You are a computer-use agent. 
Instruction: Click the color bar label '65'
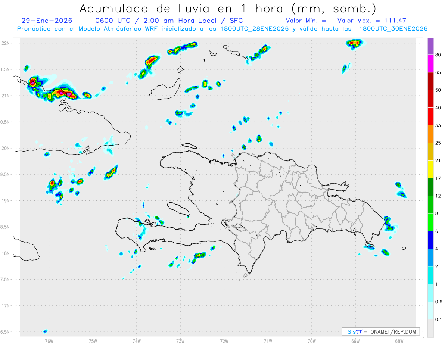(438, 72)
